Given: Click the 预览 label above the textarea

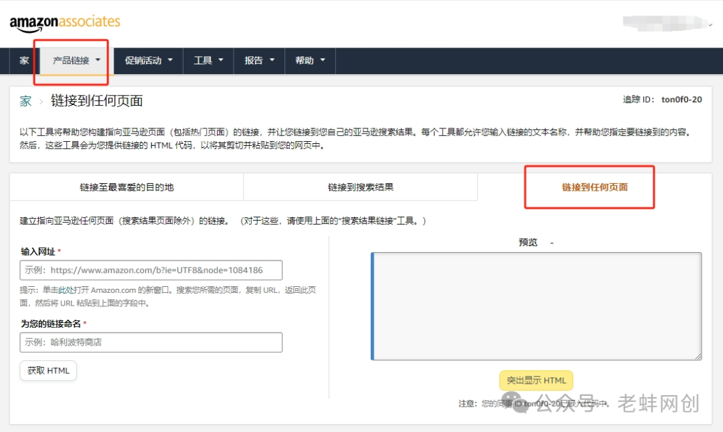Looking at the screenshot, I should point(528,242).
